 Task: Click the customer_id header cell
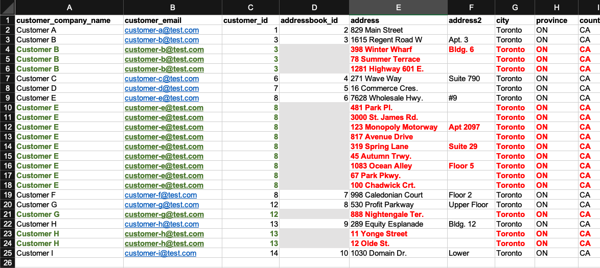[250, 20]
